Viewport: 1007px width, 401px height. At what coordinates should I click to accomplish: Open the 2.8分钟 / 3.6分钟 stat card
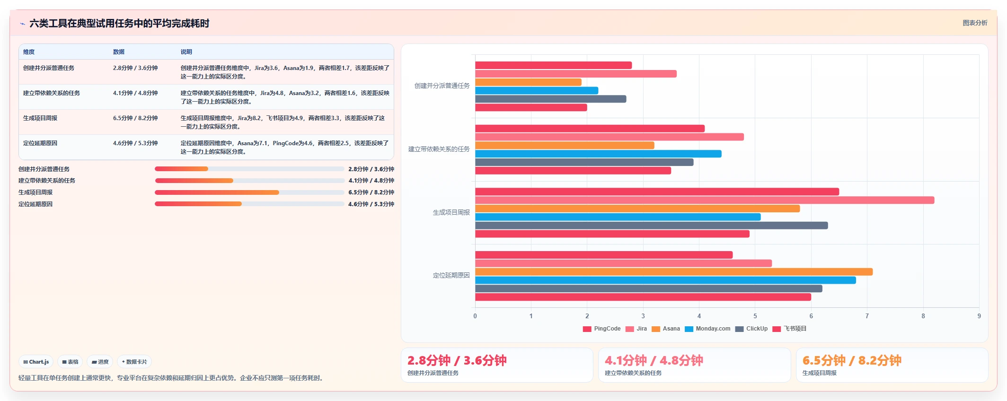(497, 365)
